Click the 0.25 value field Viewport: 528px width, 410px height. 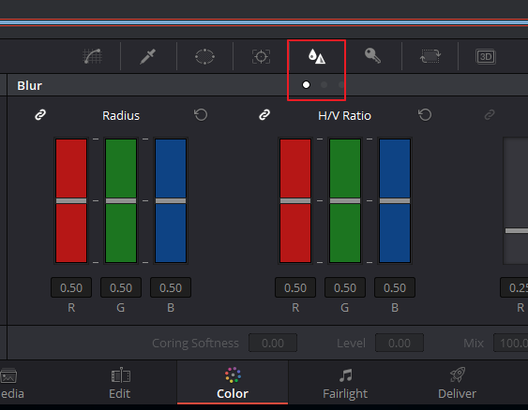tap(514, 287)
